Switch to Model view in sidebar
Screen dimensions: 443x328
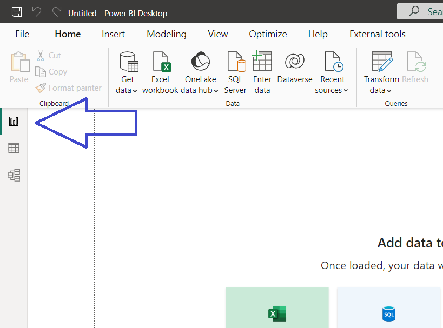pyautogui.click(x=14, y=175)
